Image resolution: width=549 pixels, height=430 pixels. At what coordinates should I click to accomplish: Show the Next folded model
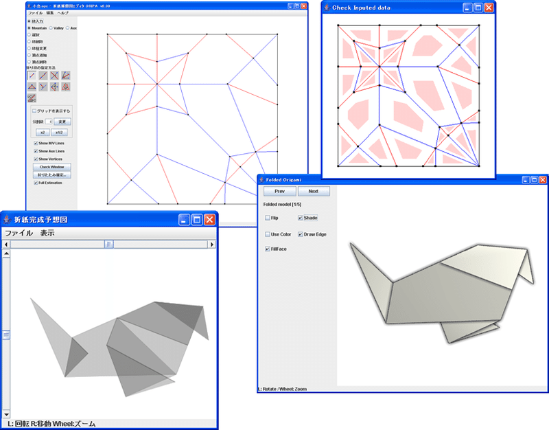click(314, 192)
